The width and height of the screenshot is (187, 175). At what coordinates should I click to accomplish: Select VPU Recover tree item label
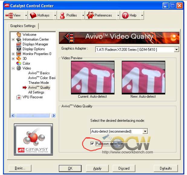[33, 97]
